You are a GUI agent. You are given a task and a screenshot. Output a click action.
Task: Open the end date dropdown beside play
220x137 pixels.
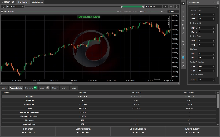[154, 7]
